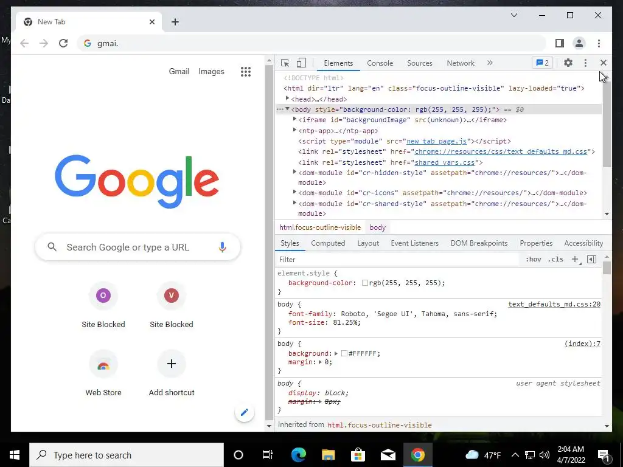Expand the ntp-app element node
The width and height of the screenshot is (623, 467).
294,130
